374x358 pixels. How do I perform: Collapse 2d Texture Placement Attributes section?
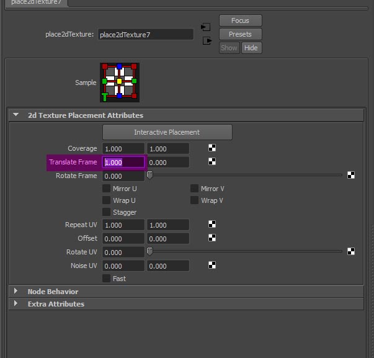point(16,115)
